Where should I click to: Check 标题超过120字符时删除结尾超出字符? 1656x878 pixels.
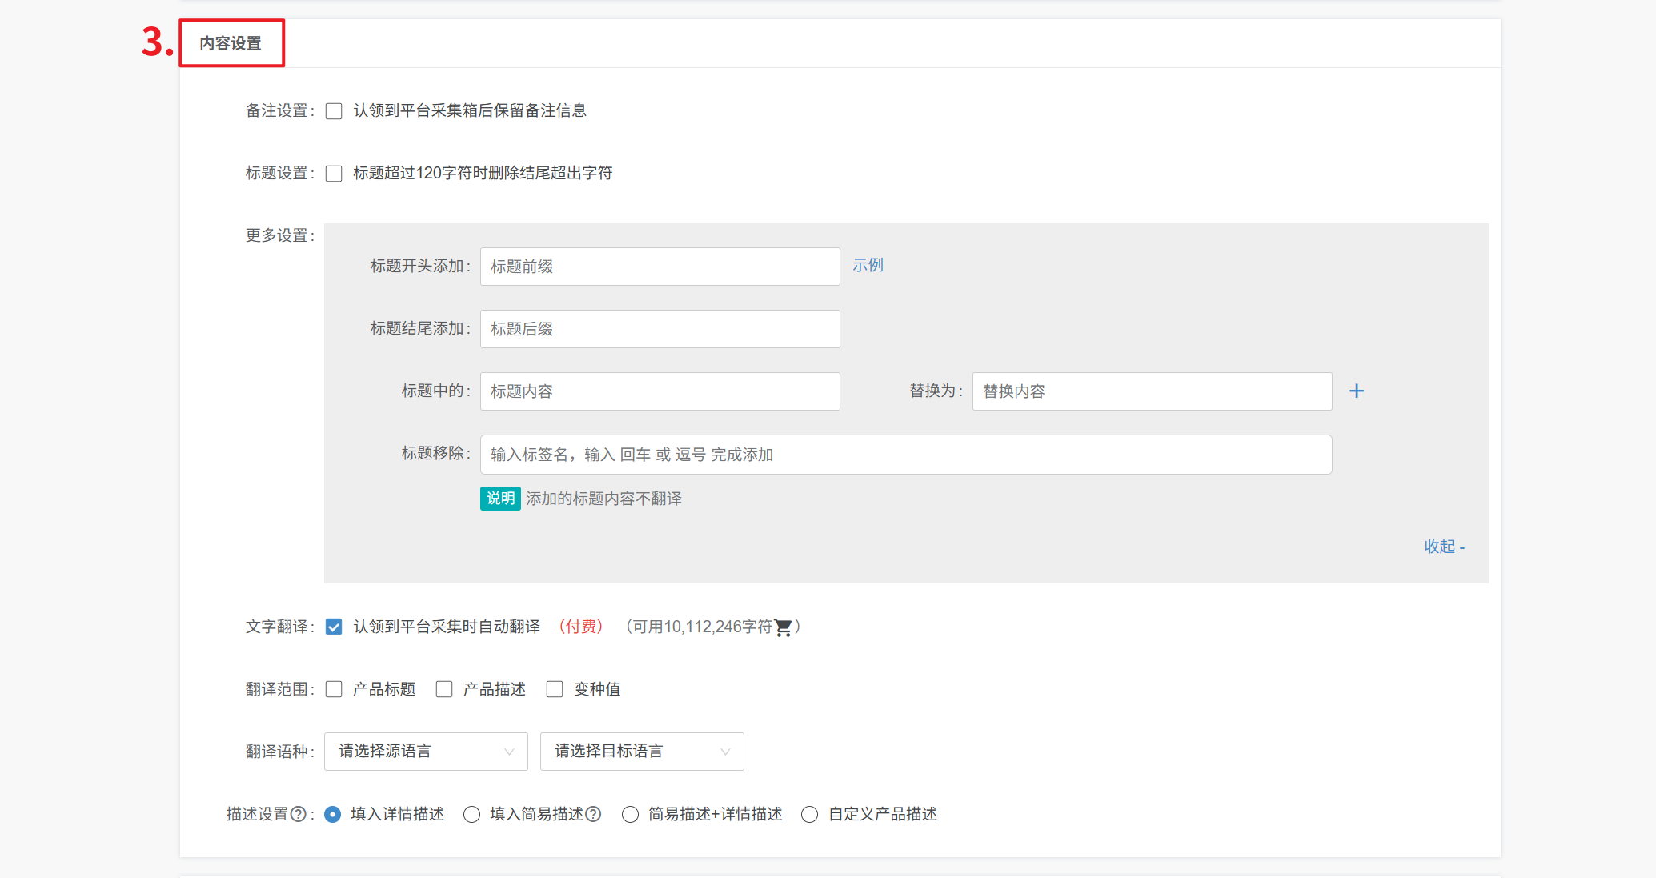(334, 174)
